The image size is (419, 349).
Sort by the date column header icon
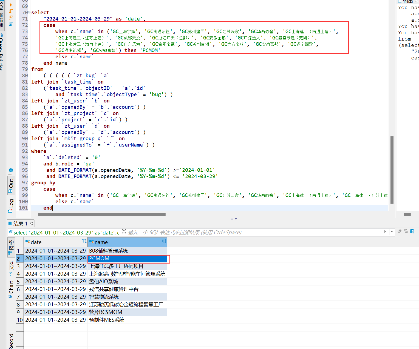point(84,241)
